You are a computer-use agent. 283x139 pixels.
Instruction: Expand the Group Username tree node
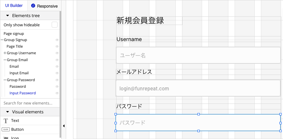(5, 53)
